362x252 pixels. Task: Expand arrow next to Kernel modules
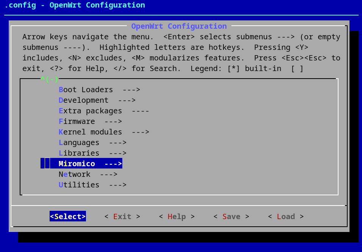pos(140,132)
